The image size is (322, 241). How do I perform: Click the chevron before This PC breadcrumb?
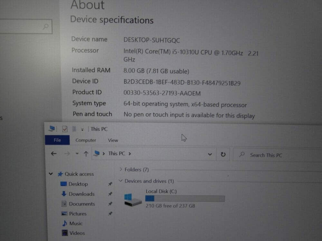coord(104,154)
